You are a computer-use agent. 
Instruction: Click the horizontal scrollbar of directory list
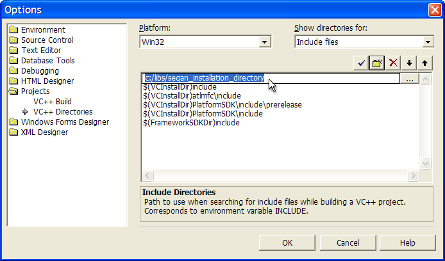point(281,175)
